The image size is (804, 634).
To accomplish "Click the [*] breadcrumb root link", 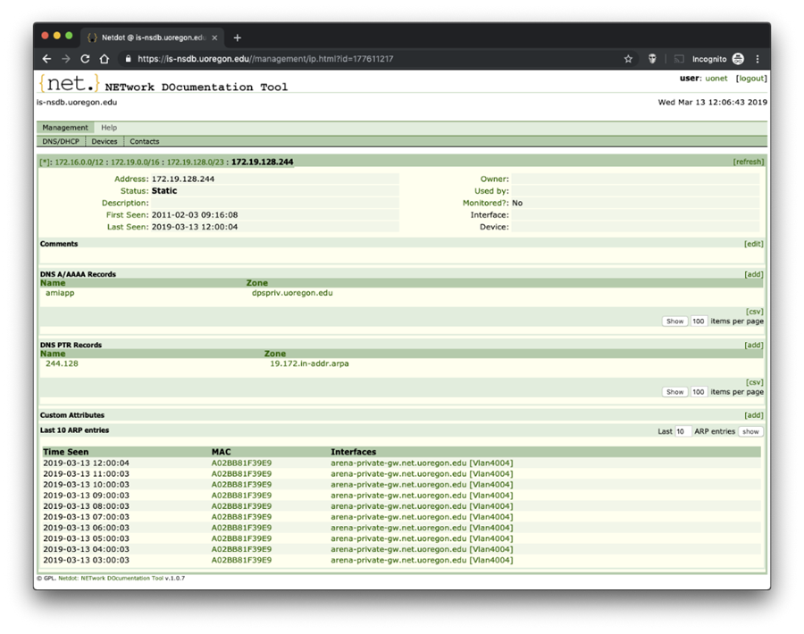I will [45, 162].
